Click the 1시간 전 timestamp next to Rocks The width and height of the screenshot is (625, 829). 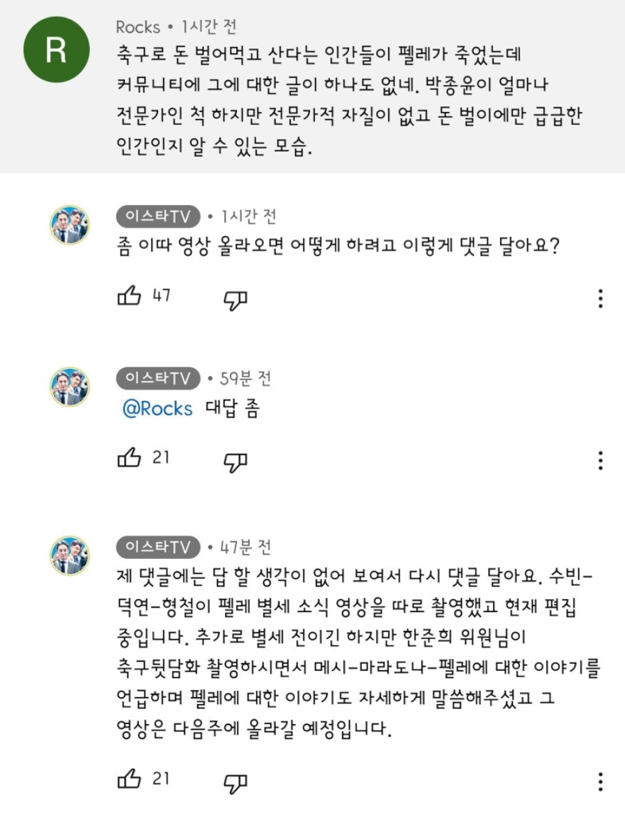[x=209, y=28]
